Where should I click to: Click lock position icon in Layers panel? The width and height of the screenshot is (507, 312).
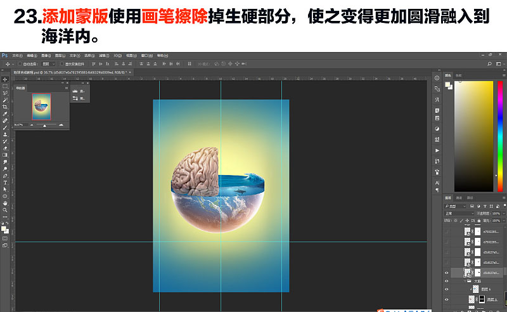click(467, 221)
